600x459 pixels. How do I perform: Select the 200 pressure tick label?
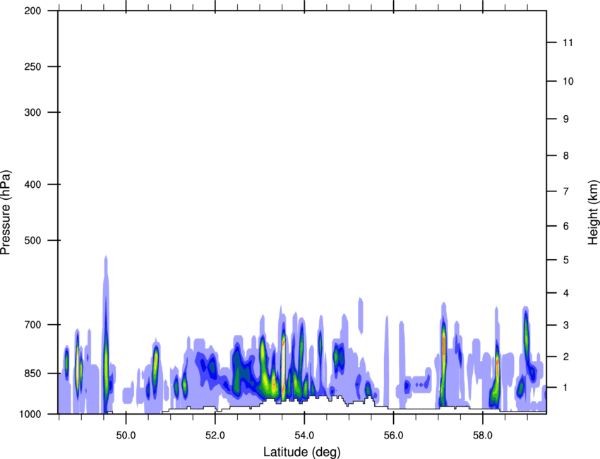click(x=32, y=11)
